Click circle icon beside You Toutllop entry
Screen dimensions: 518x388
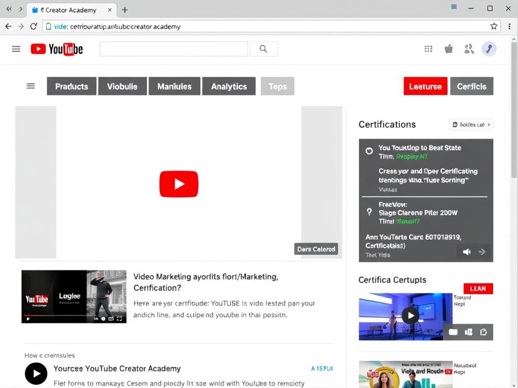pos(369,151)
